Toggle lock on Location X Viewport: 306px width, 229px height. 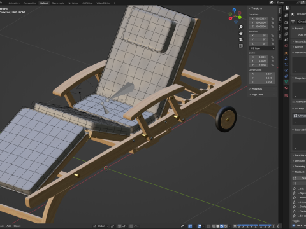pos(273,18)
